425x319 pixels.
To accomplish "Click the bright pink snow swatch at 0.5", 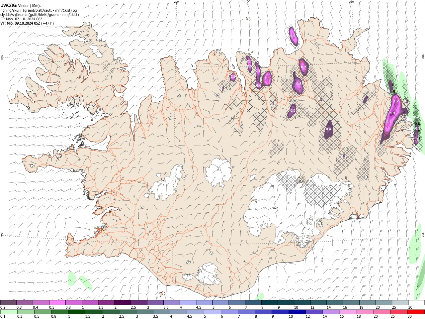I will pos(57,302).
